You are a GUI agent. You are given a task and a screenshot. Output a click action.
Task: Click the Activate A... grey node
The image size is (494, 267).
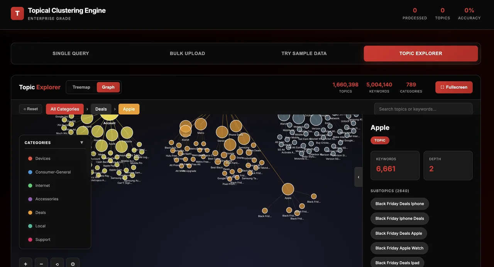click(288, 147)
